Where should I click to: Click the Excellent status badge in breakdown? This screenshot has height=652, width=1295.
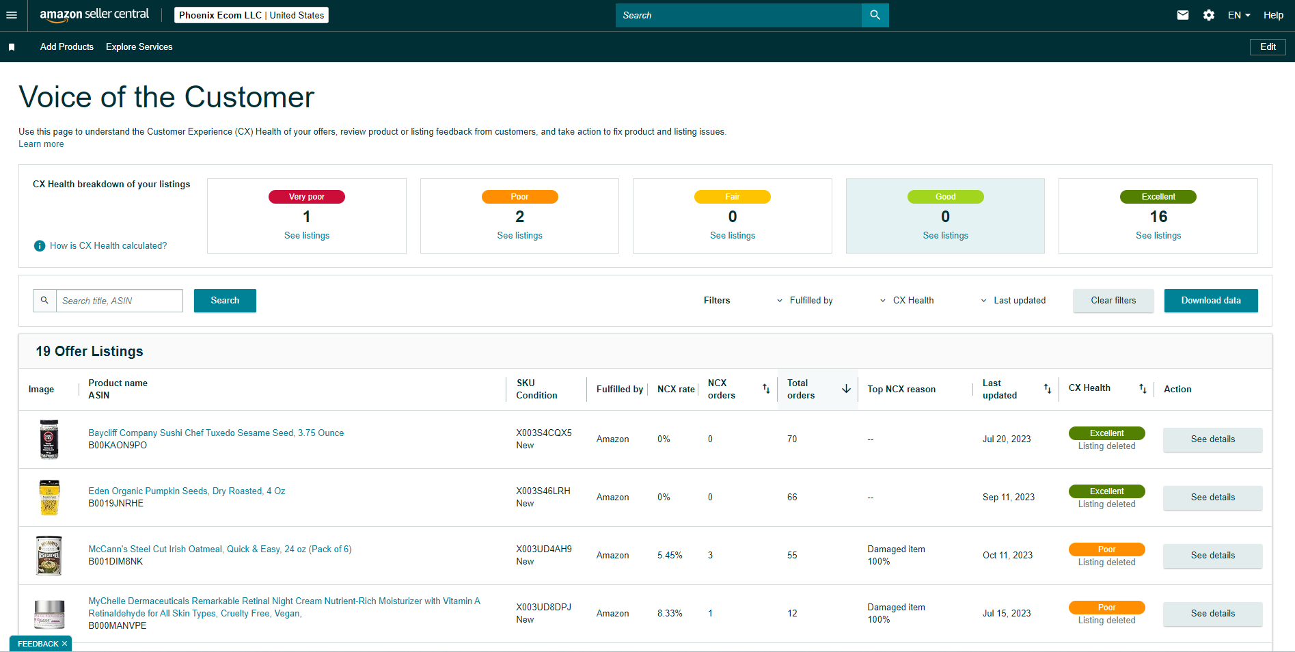pos(1158,197)
